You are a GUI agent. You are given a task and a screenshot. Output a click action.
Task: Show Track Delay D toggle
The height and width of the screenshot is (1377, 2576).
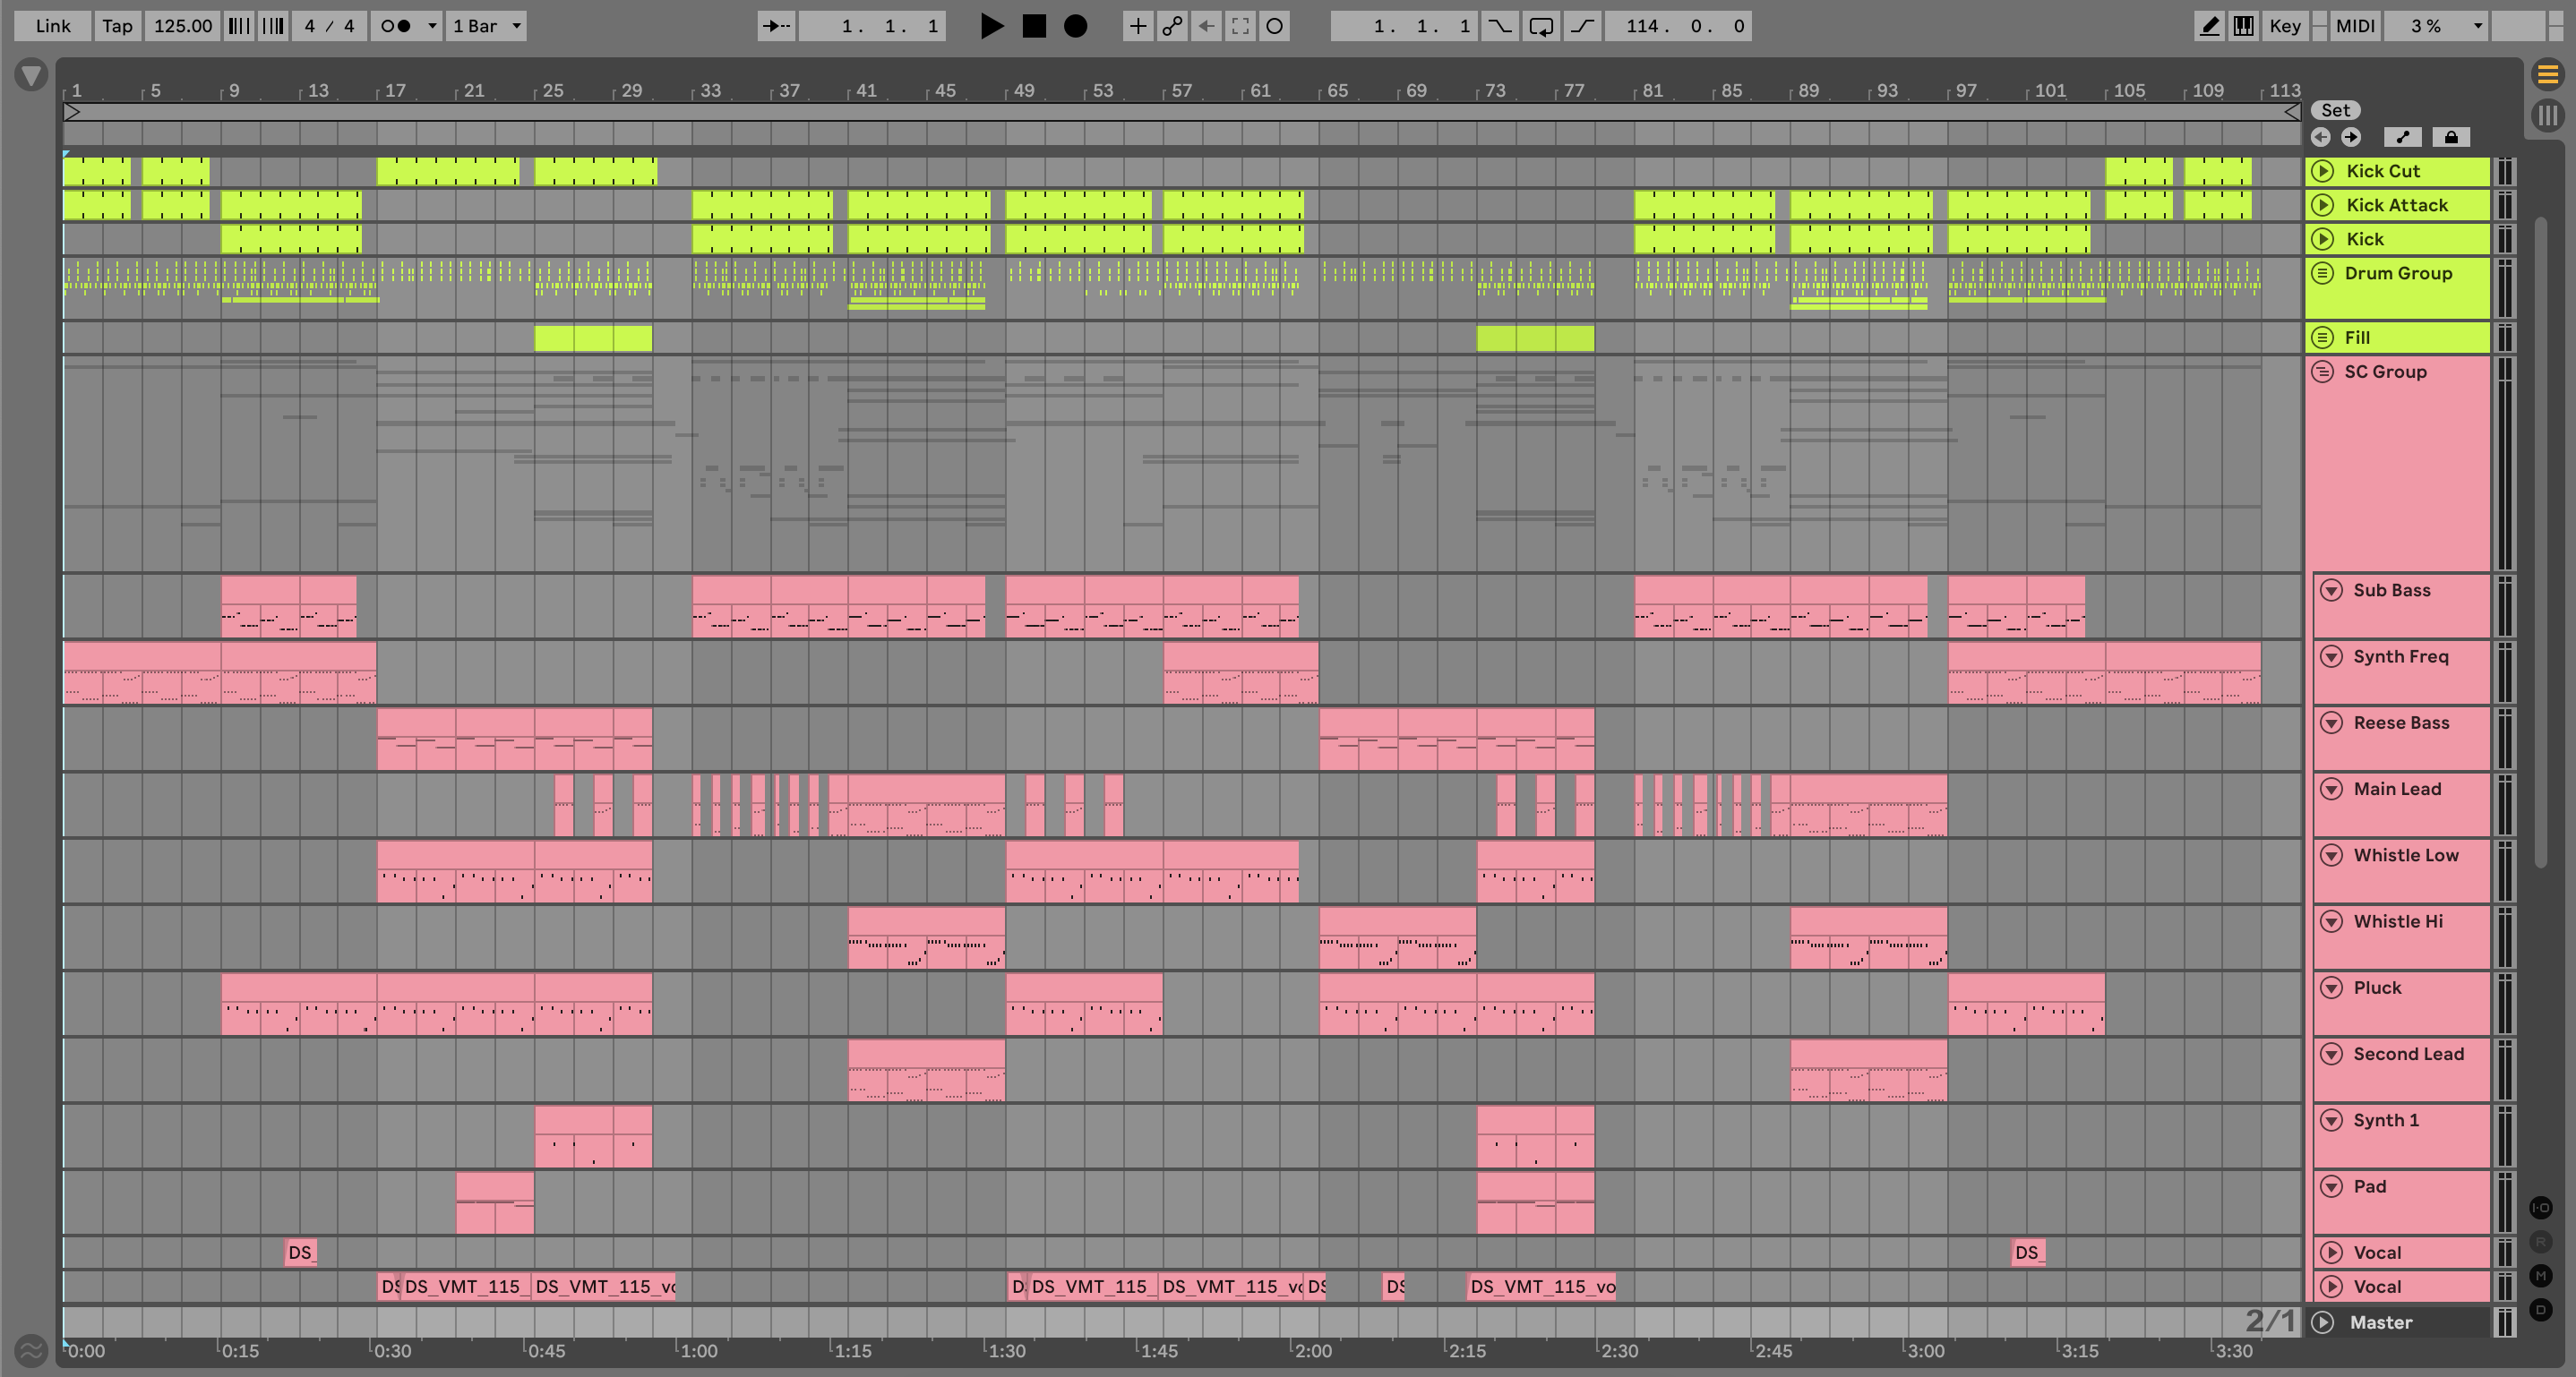click(x=2541, y=1309)
